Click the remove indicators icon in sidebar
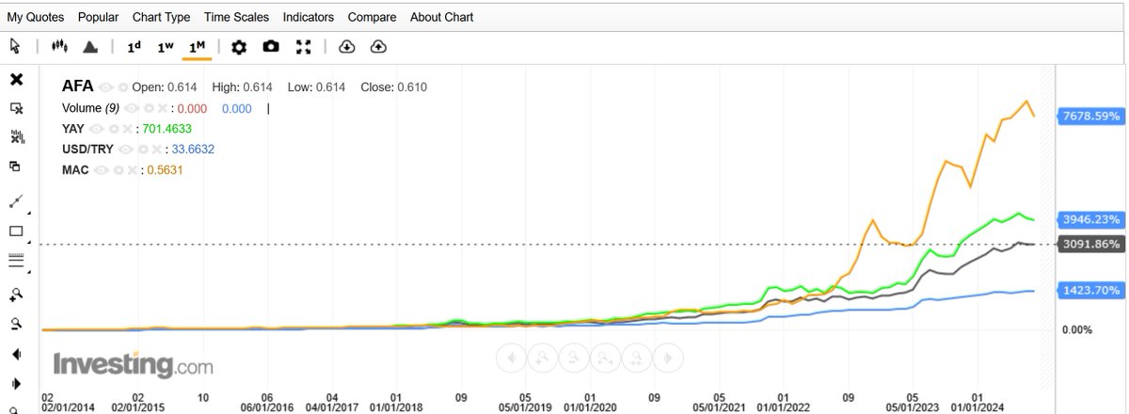The height and width of the screenshot is (414, 1129). pyautogui.click(x=17, y=136)
